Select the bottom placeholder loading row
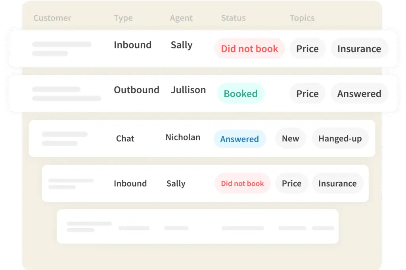The width and height of the screenshot is (406, 270). [197, 226]
